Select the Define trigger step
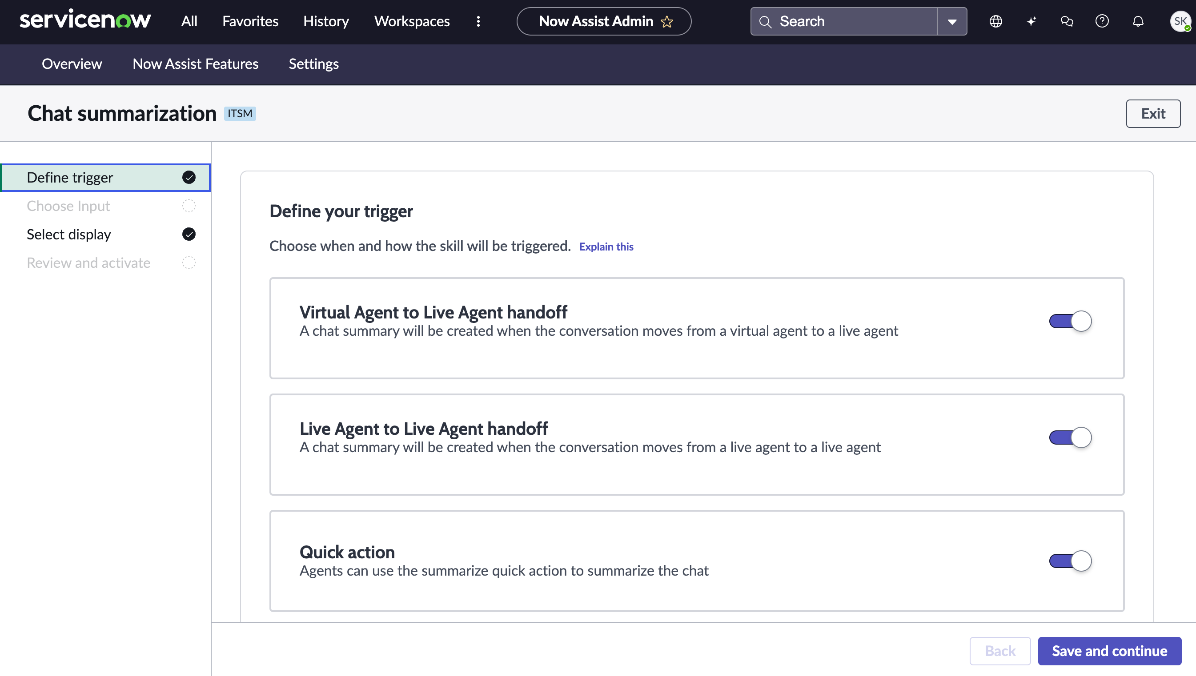The height and width of the screenshot is (676, 1196). coord(105,177)
